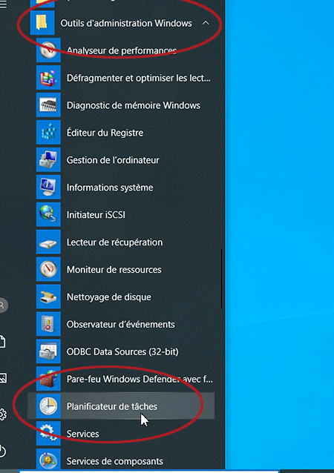Open the Informations système monitor icon
This screenshot has height=473, width=334.
pos(48,188)
